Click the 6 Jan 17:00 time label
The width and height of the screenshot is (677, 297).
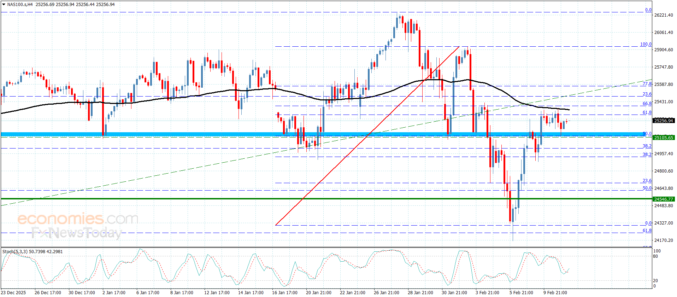click(x=148, y=293)
